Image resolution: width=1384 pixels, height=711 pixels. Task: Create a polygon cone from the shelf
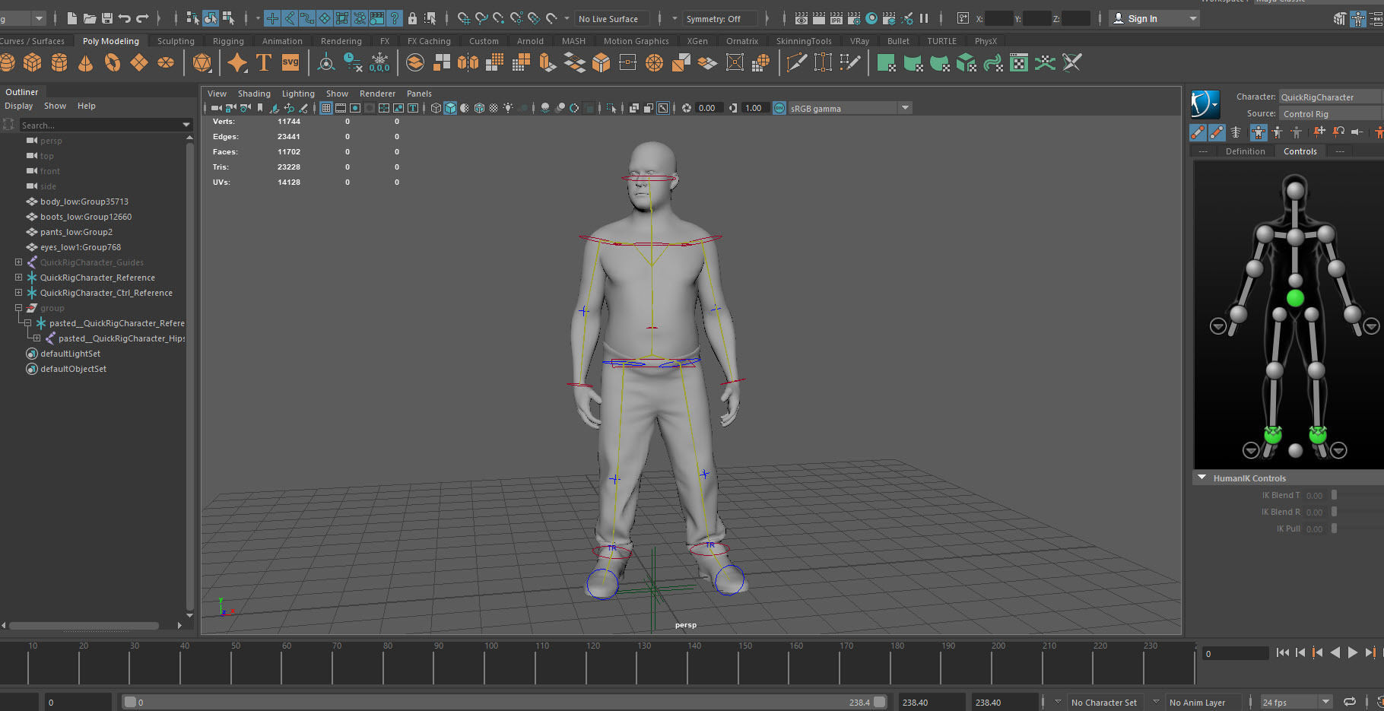point(86,62)
